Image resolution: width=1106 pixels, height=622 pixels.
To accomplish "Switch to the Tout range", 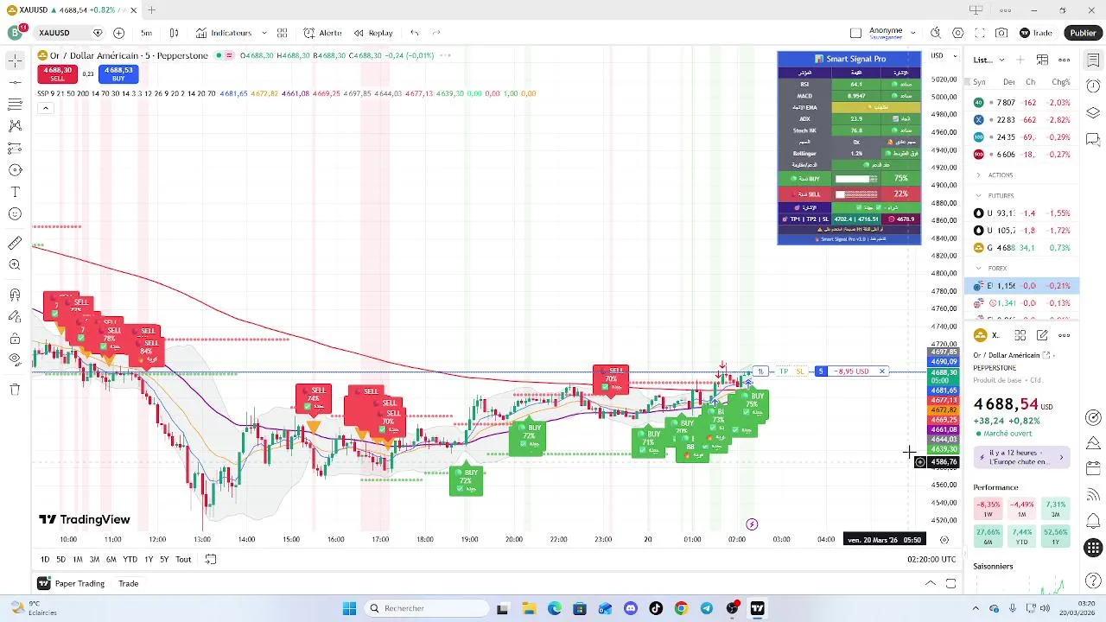I will click(x=183, y=559).
